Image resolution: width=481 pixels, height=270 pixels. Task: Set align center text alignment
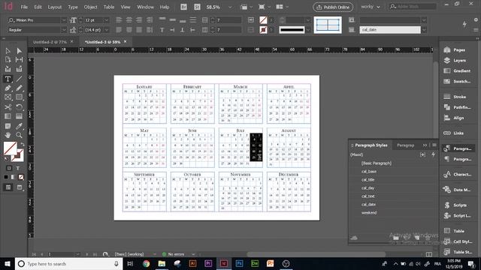[129, 20]
